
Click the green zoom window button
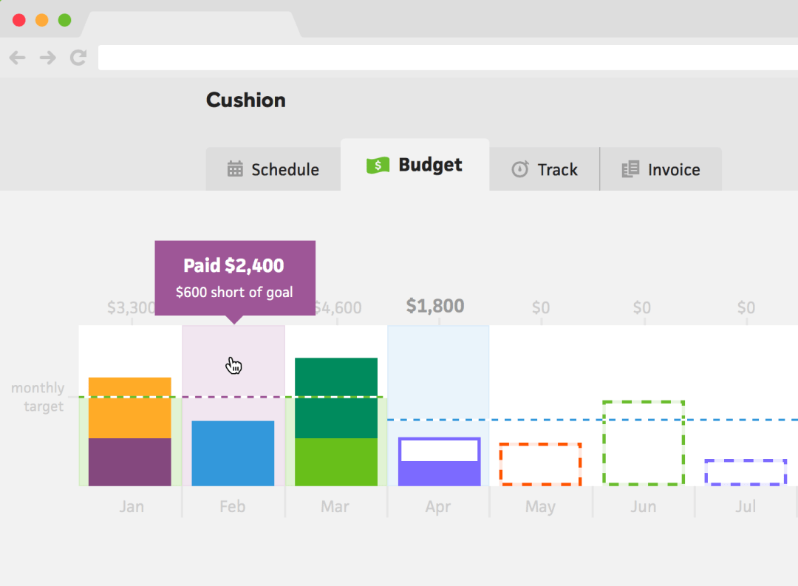coord(64,20)
